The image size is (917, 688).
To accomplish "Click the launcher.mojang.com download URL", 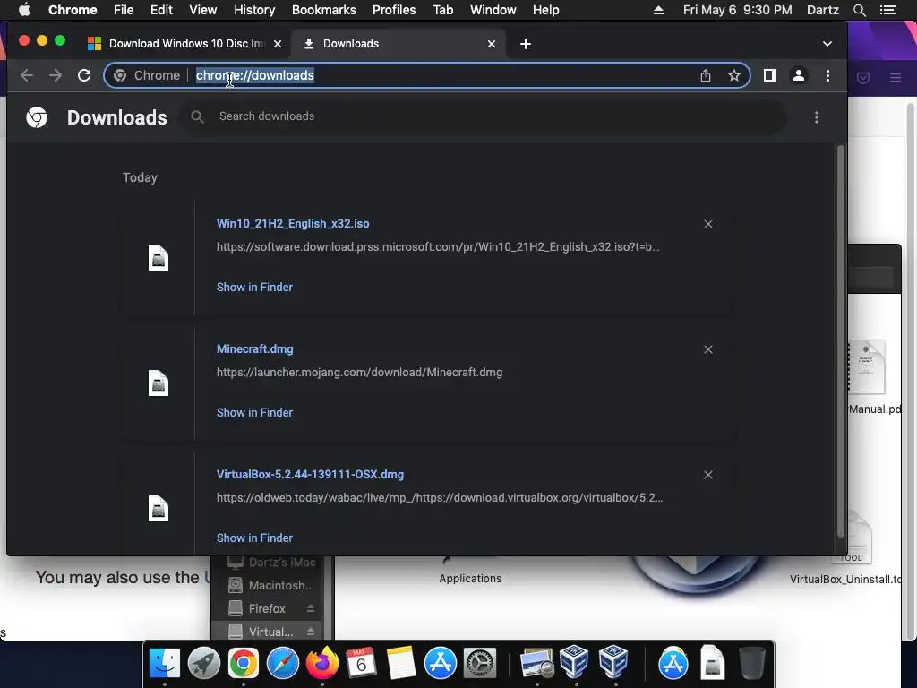I will point(359,372).
